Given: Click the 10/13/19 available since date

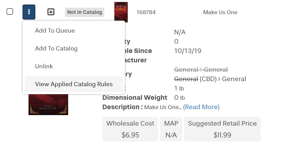Looking at the screenshot, I should click(188, 51).
